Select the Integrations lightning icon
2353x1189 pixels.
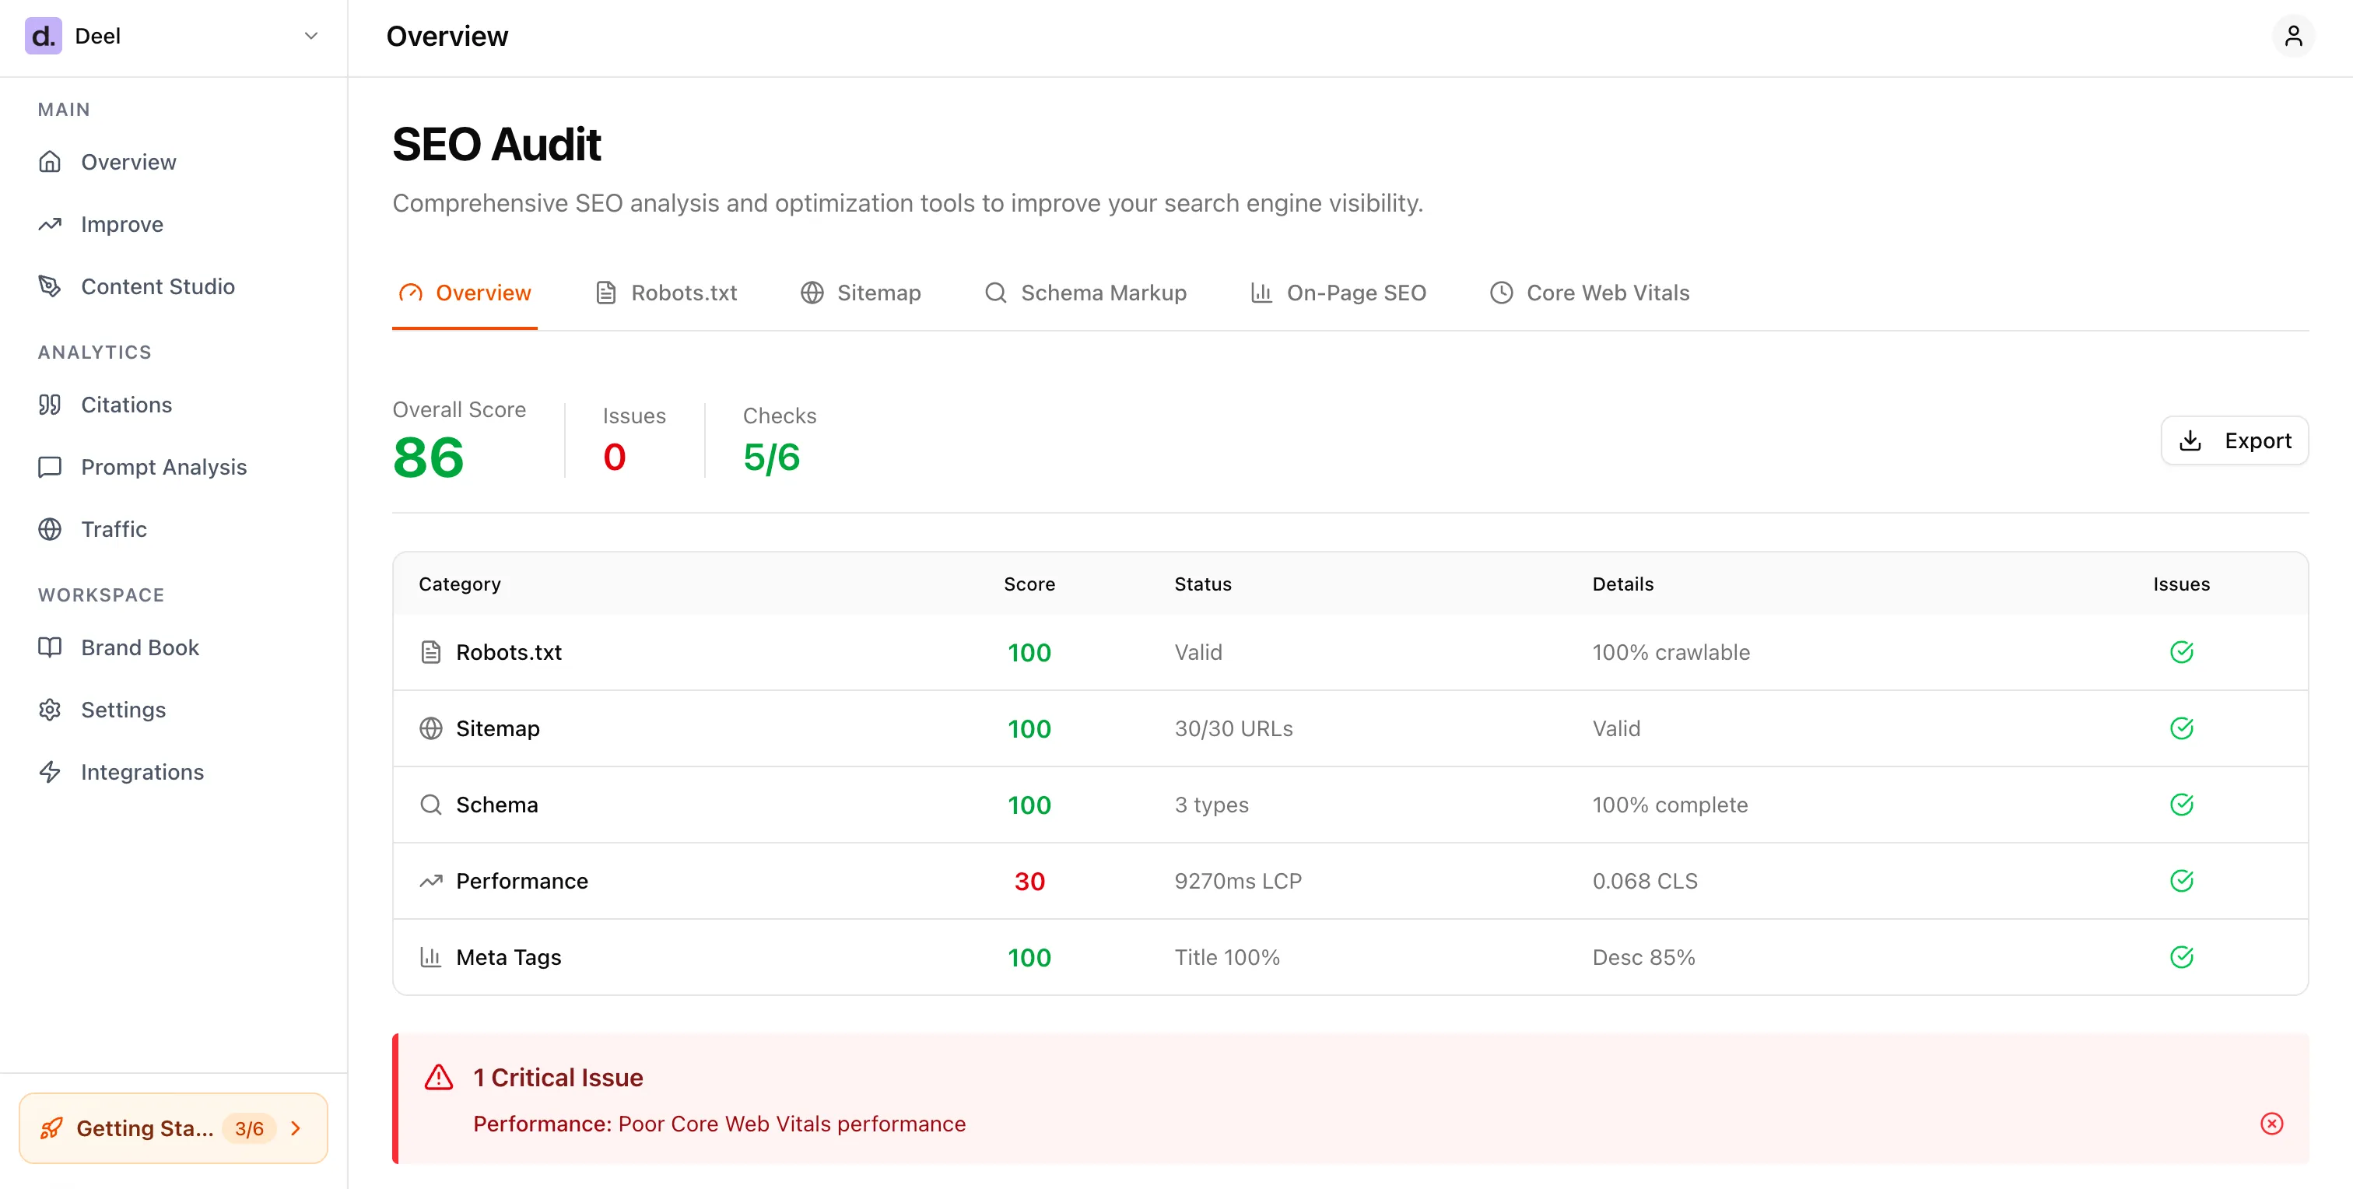pyautogui.click(x=51, y=772)
